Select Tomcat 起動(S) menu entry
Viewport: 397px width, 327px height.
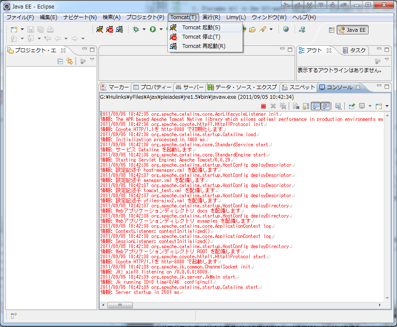205,27
